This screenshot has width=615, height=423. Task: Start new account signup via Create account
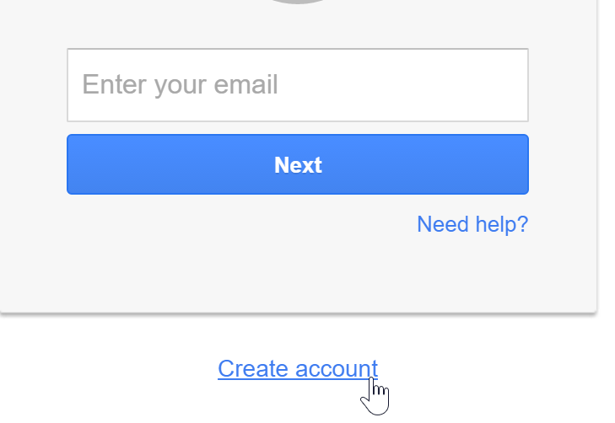[x=298, y=368]
